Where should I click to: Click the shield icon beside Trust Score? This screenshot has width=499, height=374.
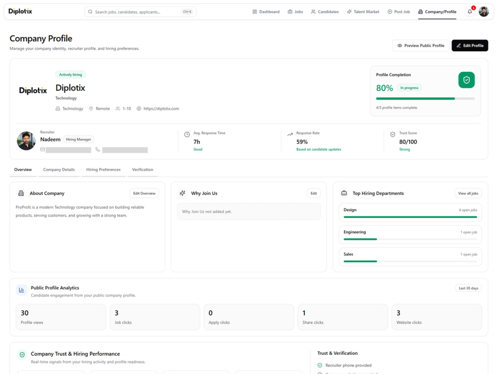tap(393, 135)
